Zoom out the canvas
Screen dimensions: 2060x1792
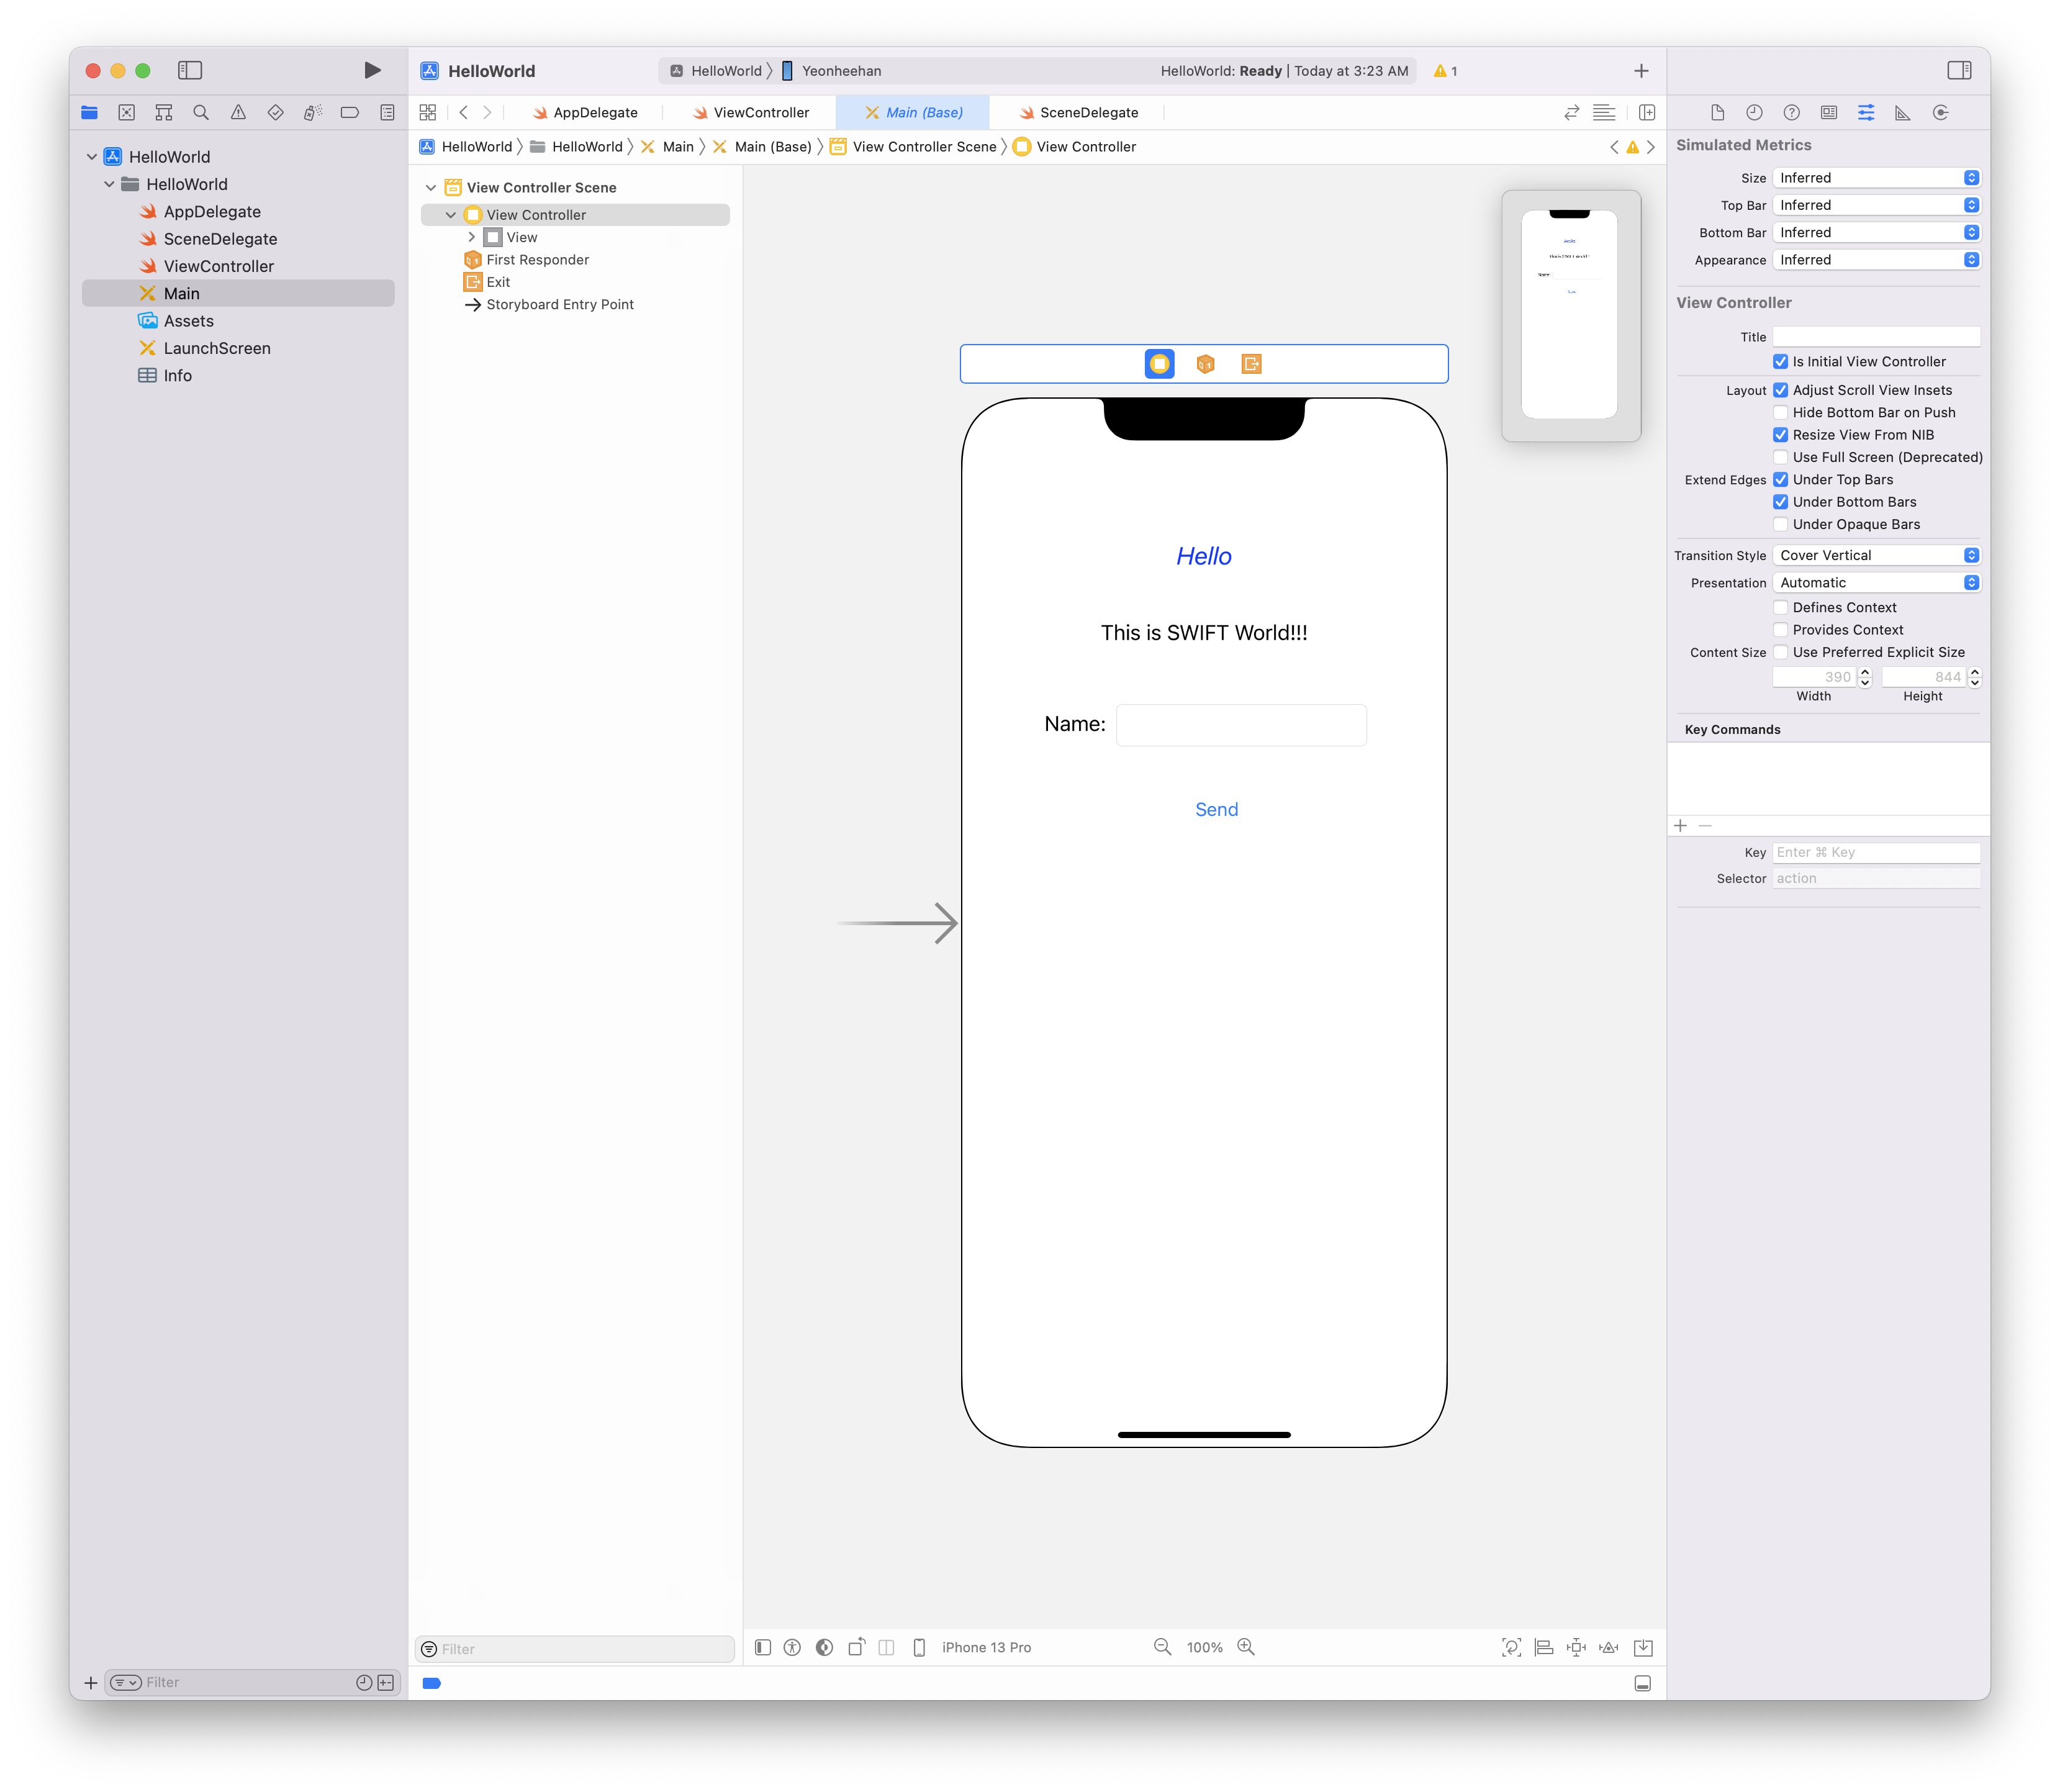coord(1162,1647)
